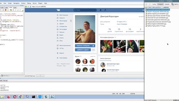Click the green go icon beside the address bar
Image resolution: width=179 pixels, height=101 pixels.
[26, 7]
